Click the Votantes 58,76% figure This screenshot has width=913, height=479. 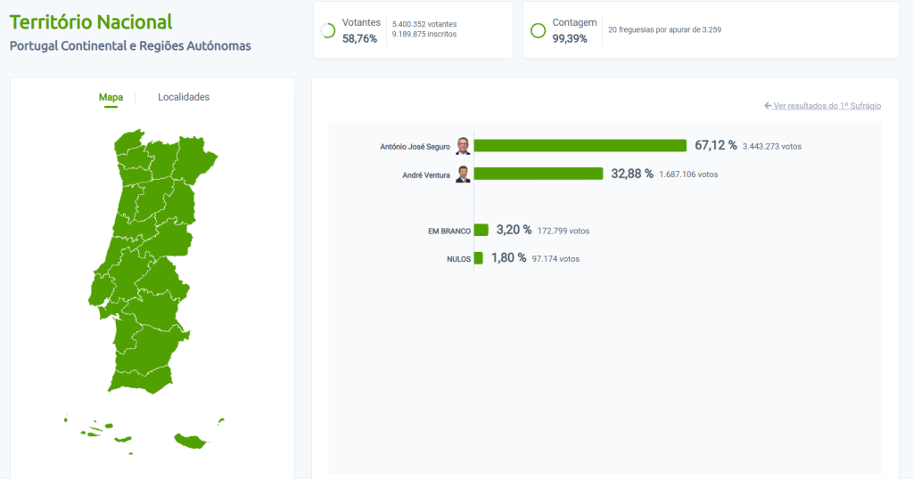point(360,38)
